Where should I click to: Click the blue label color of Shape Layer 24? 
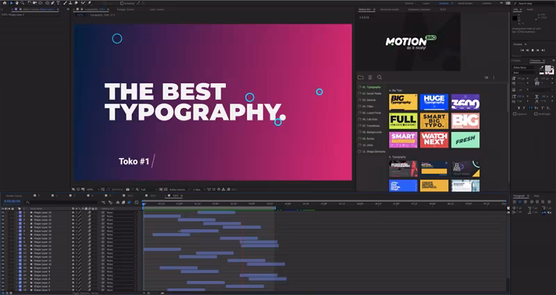click(20, 212)
